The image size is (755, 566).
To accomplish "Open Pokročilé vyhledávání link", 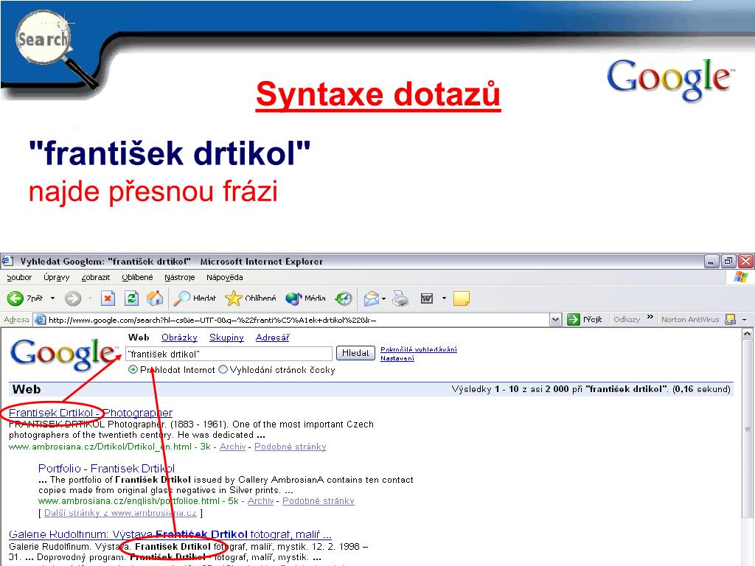I will (x=419, y=349).
